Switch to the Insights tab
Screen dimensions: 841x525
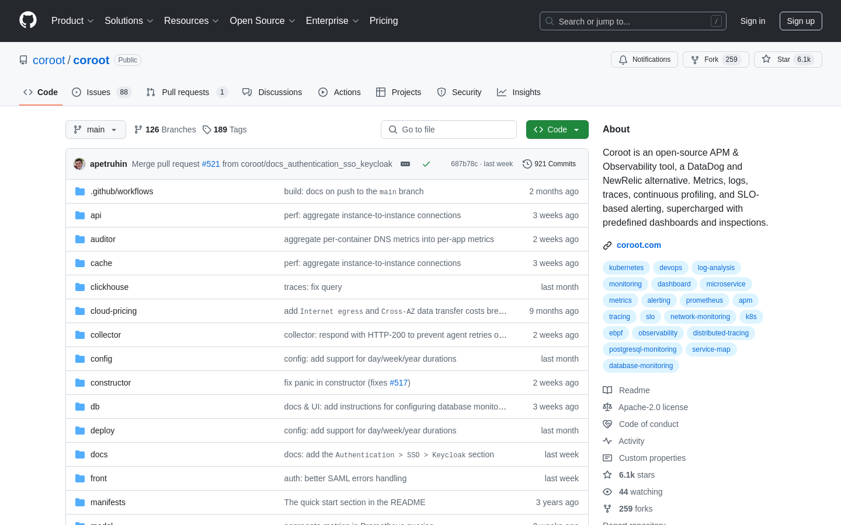pos(519,92)
